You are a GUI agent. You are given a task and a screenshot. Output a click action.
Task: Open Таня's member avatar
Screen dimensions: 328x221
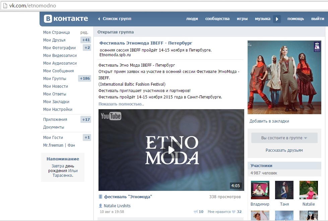click(284, 190)
